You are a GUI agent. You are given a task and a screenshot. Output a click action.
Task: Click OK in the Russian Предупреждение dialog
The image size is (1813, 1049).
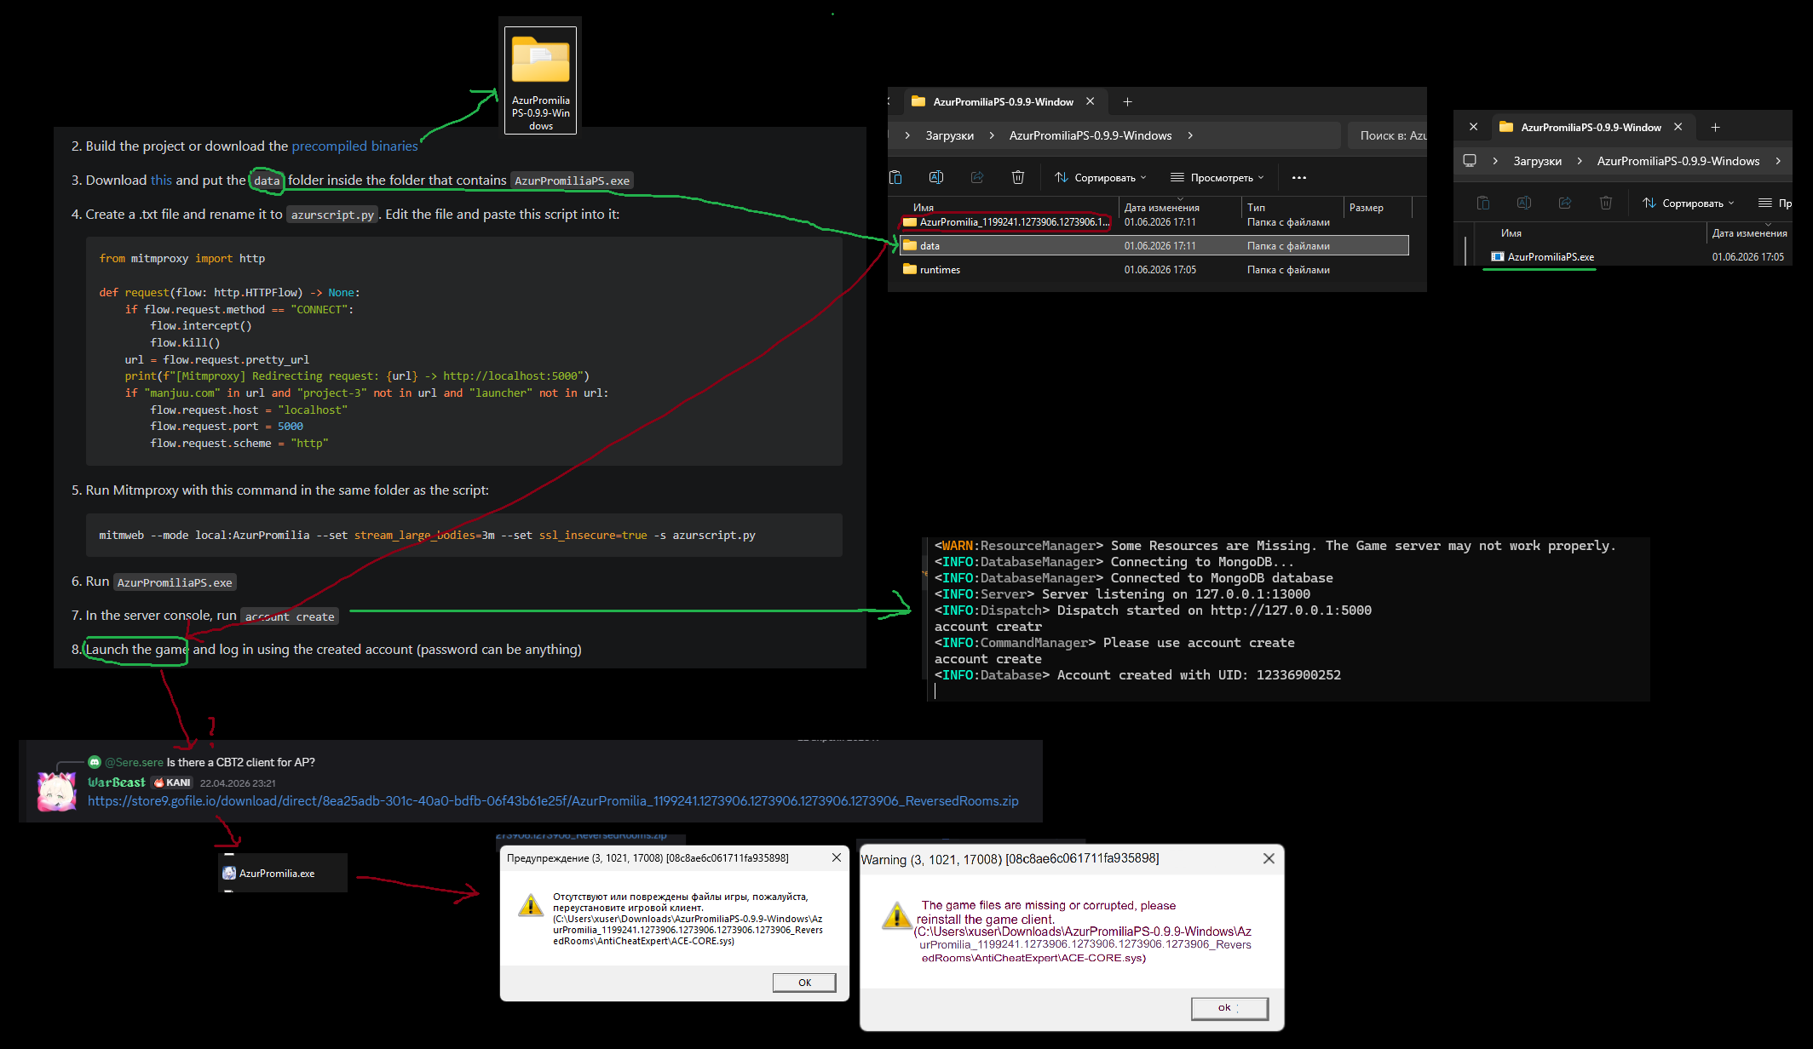(x=804, y=983)
